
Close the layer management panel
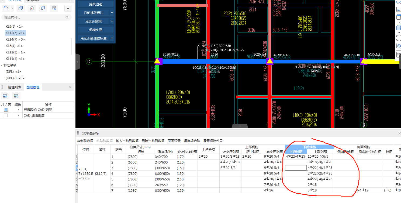pos(70,87)
